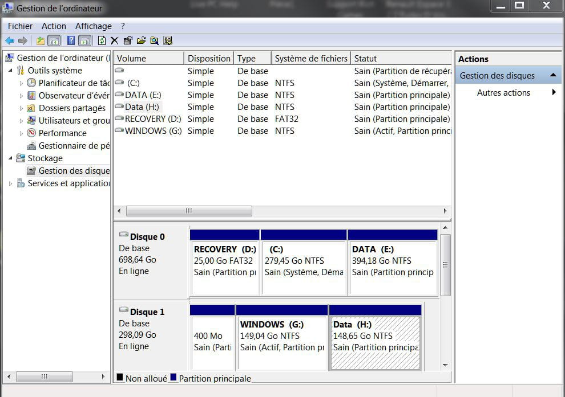Click the volume list horizontal scrollbar thumb
Viewport: 565px width, 397px height.
[189, 211]
